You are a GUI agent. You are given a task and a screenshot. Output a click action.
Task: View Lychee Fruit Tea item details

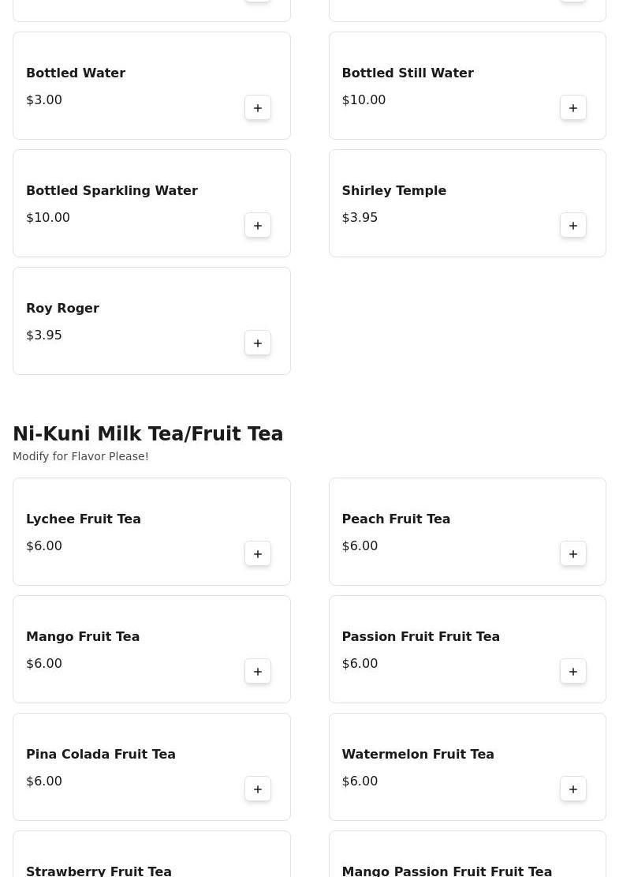pos(84,519)
